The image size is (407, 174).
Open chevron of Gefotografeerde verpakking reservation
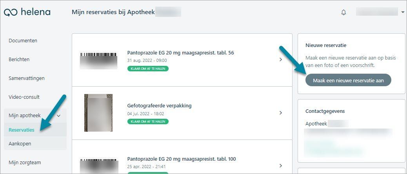[x=281, y=113]
